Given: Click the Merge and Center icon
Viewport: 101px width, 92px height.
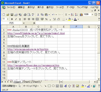Looking at the screenshot, I should coord(37,19).
